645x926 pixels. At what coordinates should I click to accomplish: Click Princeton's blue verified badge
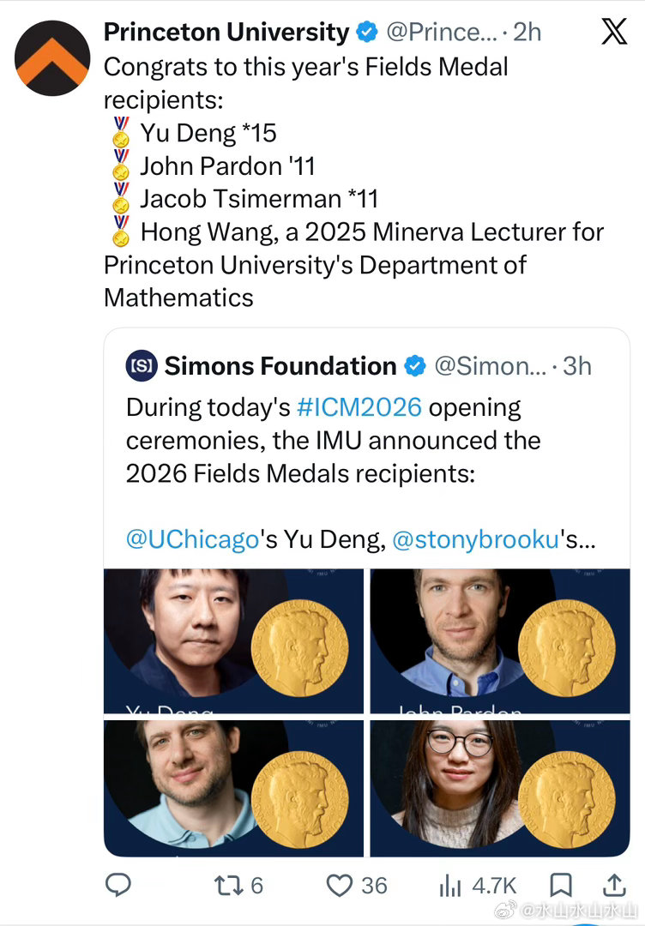coord(367,32)
